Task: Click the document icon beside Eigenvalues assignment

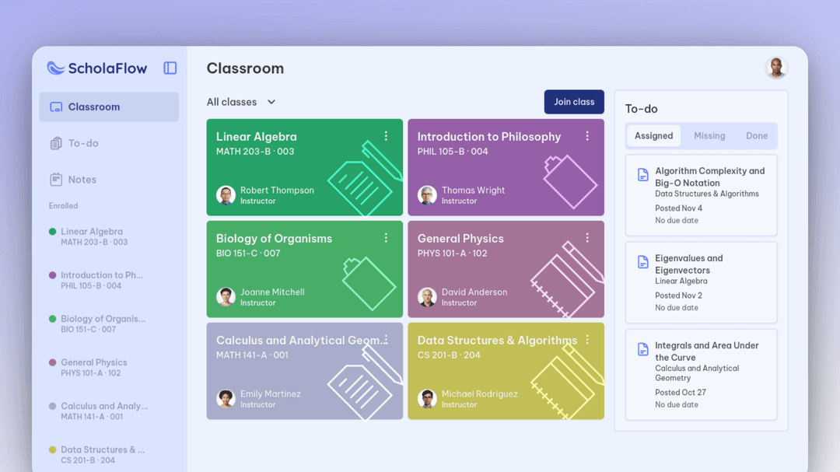Action: (x=642, y=262)
